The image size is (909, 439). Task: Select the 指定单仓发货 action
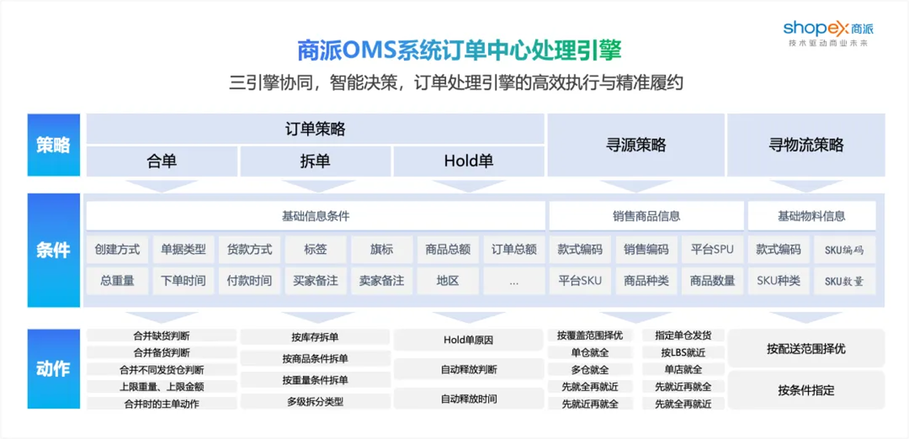point(683,335)
